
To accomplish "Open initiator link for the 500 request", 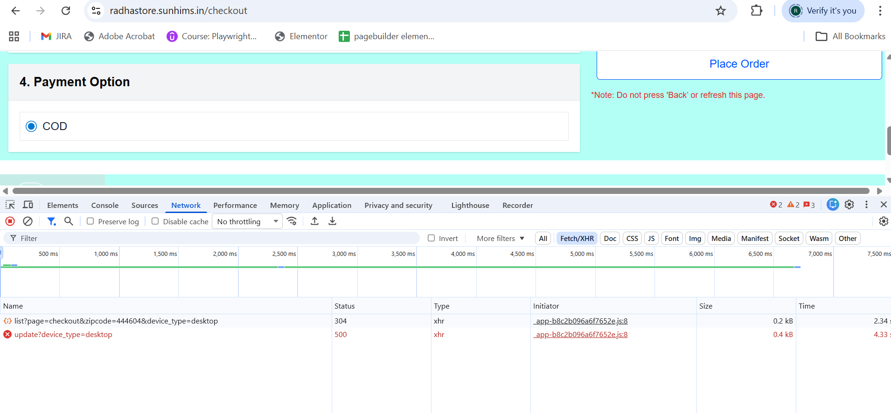I will [x=581, y=335].
